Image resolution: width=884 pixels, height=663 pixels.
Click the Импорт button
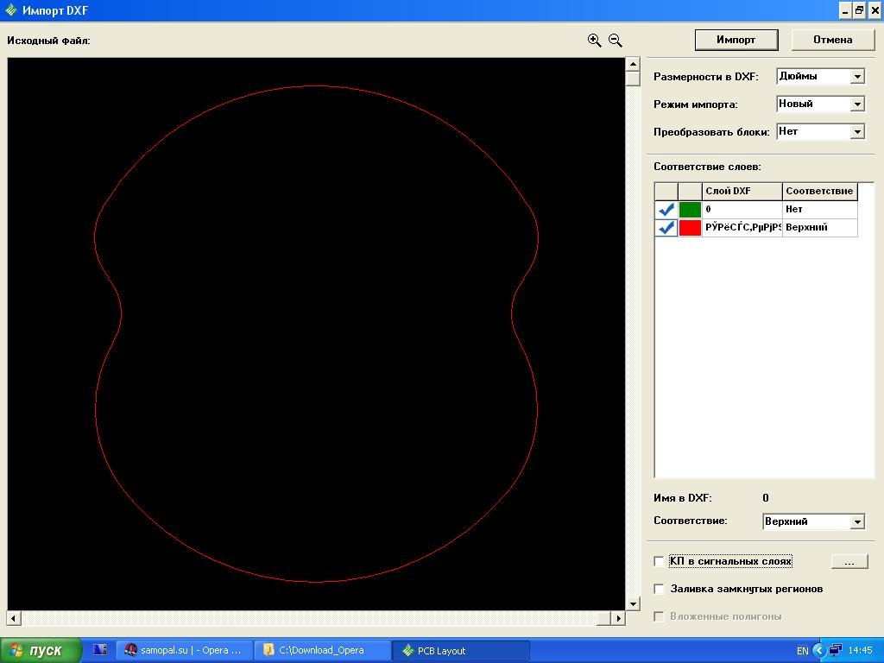(736, 40)
